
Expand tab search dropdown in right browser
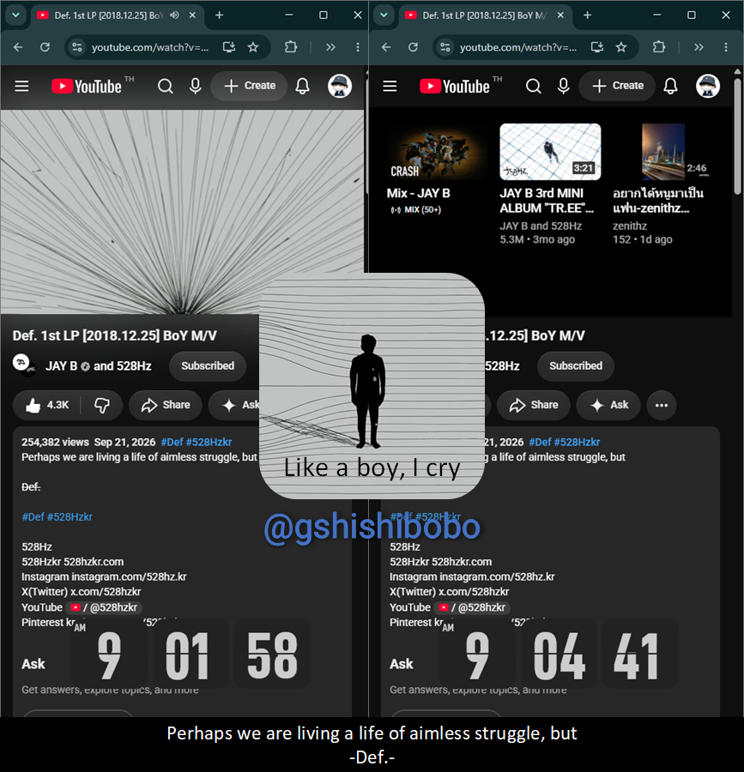[x=384, y=15]
